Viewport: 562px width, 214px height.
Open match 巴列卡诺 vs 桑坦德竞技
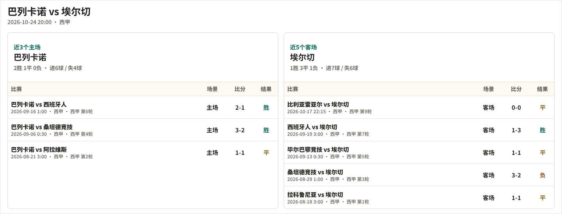(x=42, y=127)
